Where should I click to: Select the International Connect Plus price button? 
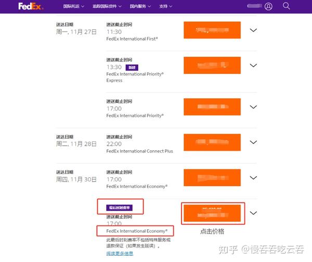212,142
